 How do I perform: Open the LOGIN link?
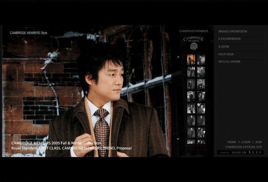pos(246,142)
